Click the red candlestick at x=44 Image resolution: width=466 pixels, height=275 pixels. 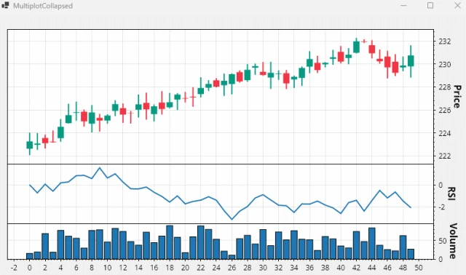tap(372, 49)
